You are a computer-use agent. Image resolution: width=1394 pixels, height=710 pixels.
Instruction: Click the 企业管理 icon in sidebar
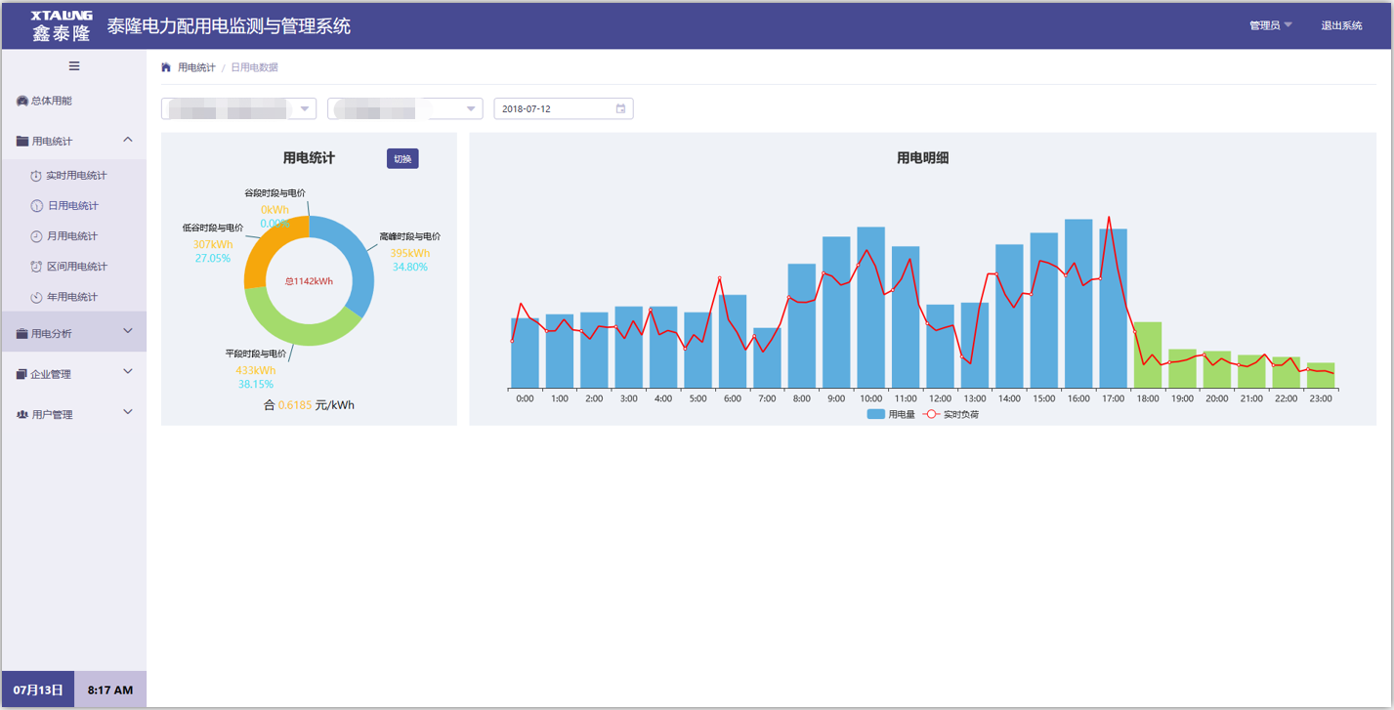point(22,374)
